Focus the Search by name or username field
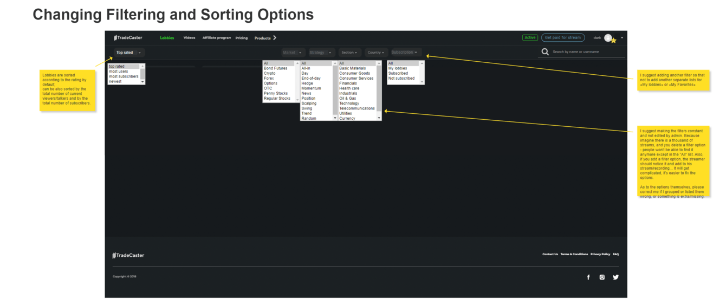The height and width of the screenshot is (304, 726). [588, 52]
